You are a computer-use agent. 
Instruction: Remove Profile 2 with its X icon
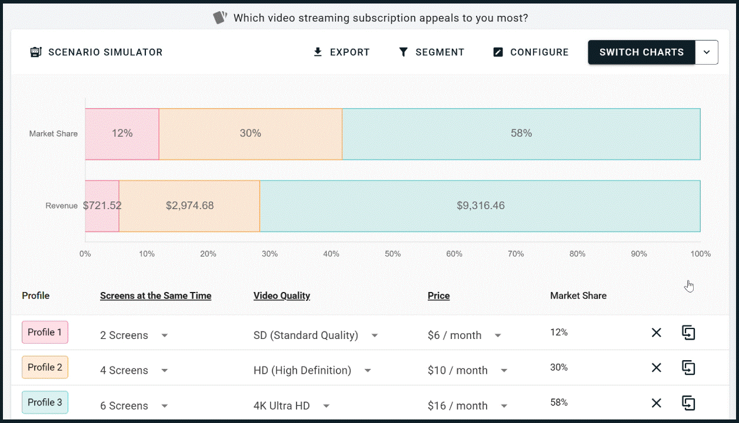click(656, 368)
